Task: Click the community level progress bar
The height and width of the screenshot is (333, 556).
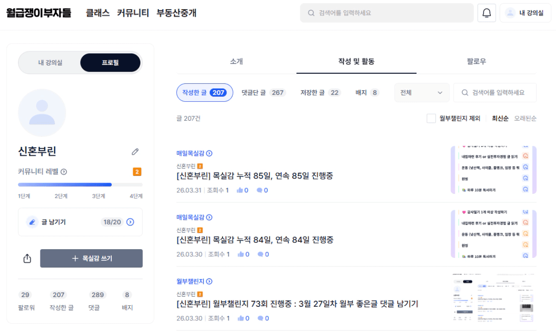Action: [x=80, y=185]
